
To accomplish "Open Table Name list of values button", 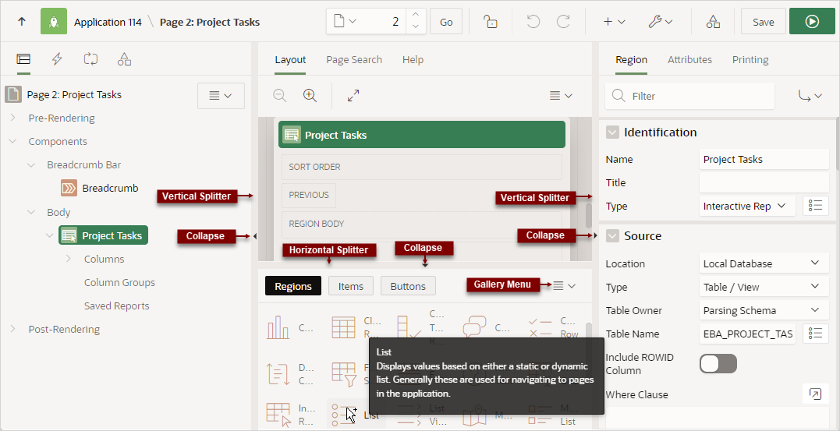I will (x=815, y=334).
